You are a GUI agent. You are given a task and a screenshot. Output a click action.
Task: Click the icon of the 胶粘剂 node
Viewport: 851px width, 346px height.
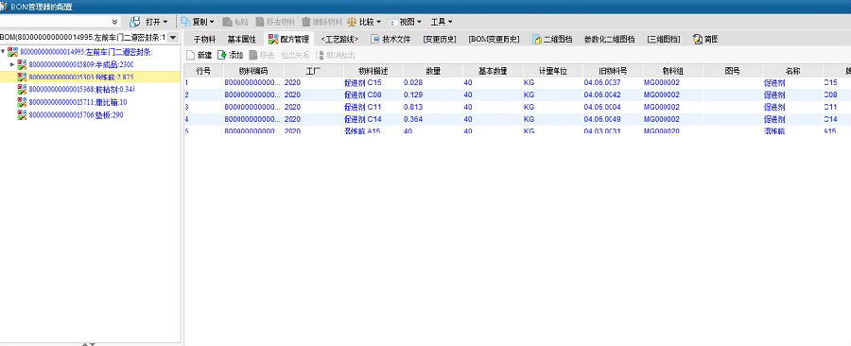point(22,90)
